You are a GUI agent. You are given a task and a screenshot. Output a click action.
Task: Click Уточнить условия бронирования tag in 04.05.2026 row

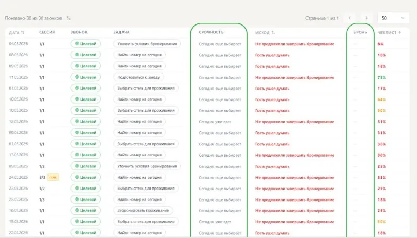point(147,44)
